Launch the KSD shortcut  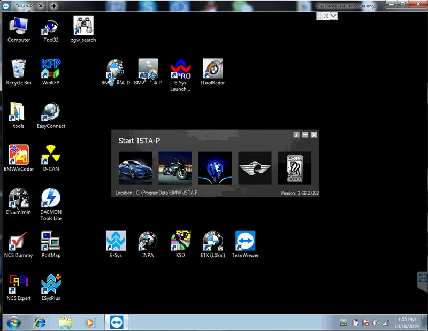[180, 245]
